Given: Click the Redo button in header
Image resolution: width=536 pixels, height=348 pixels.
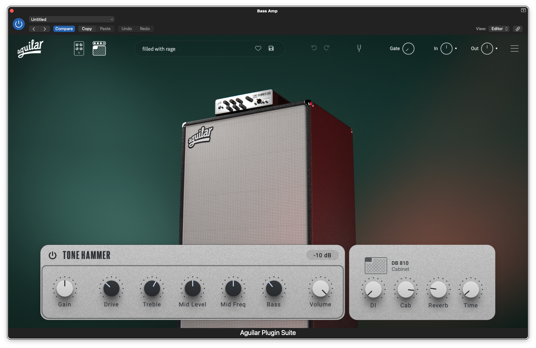Looking at the screenshot, I should click(x=145, y=29).
